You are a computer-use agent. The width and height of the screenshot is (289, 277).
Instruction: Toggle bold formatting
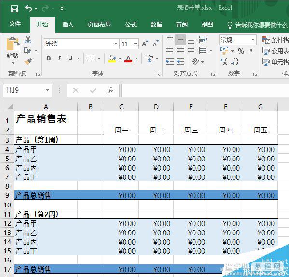(49, 58)
